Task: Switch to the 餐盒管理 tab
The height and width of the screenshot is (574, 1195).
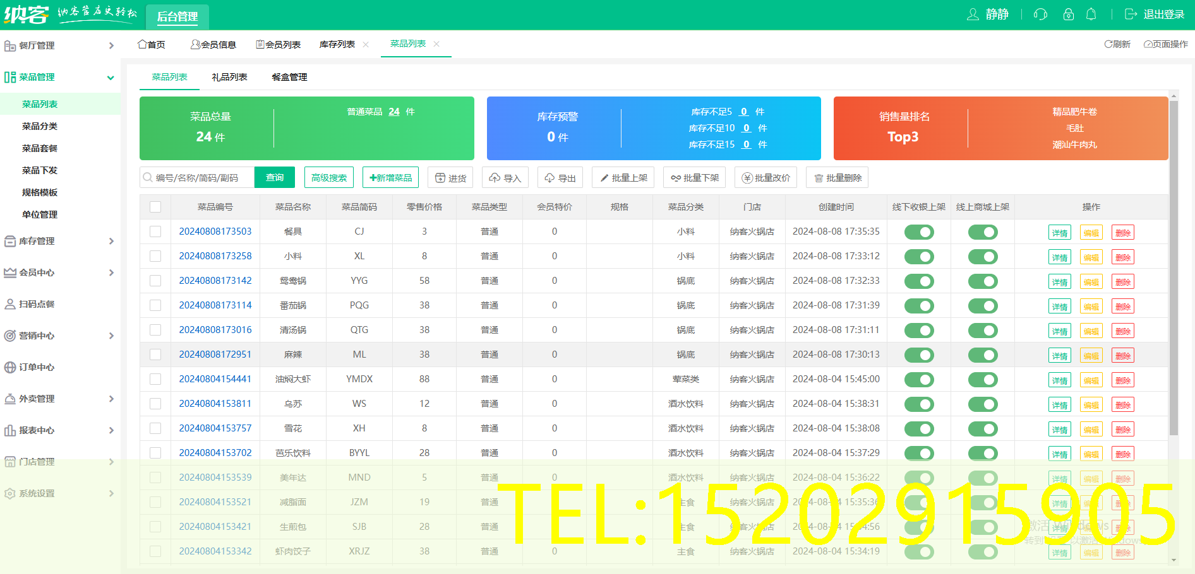Action: 288,77
